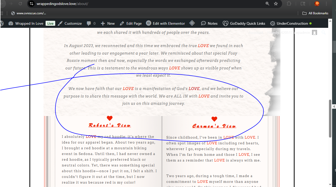Open the All Bookmarks folder
Viewport: 336px width, 187px height.
point(315,13)
